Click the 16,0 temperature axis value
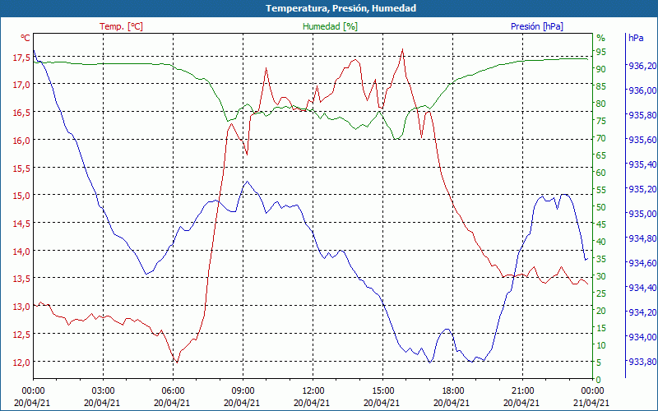Viewport: 658px width, 411px height. click(21, 141)
